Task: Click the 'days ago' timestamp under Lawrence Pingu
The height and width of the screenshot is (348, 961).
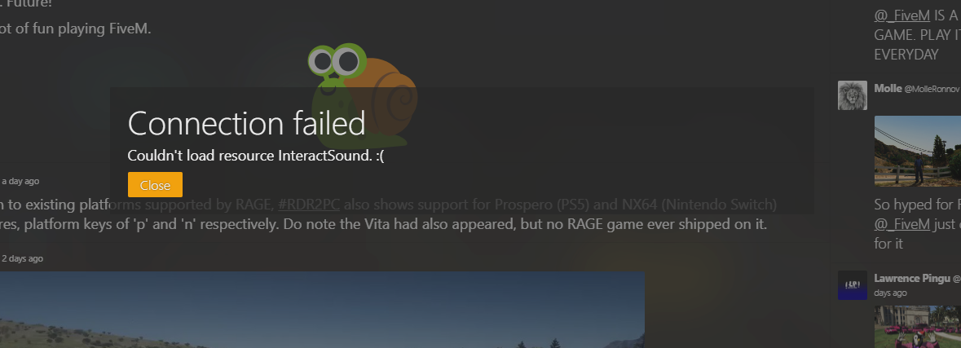Action: point(891,293)
